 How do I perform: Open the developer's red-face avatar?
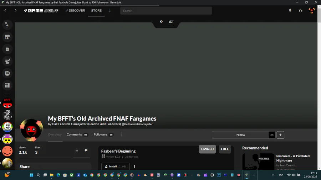point(31,130)
